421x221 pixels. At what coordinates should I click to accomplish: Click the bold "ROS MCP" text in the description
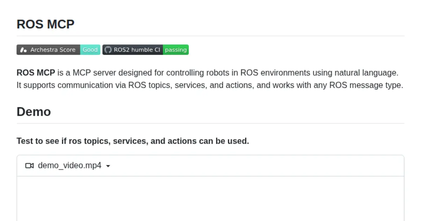(x=36, y=73)
